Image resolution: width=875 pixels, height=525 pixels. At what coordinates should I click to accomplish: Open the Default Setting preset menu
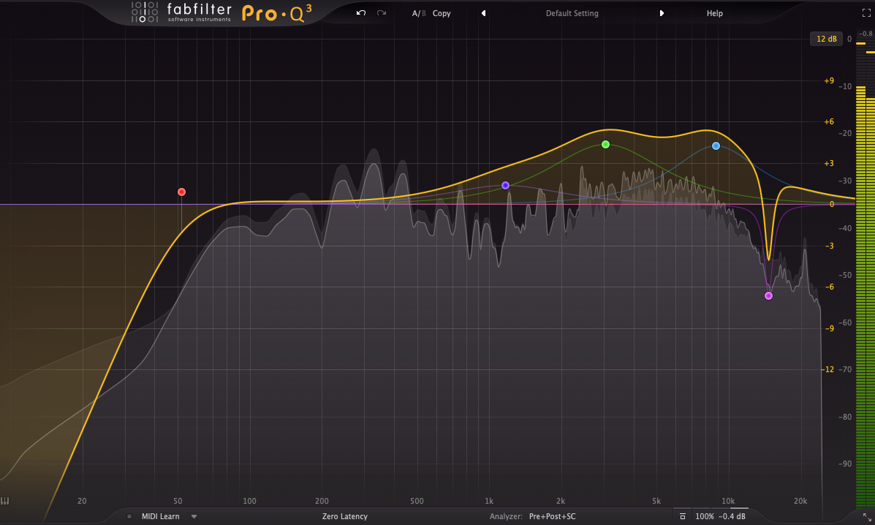coord(572,13)
